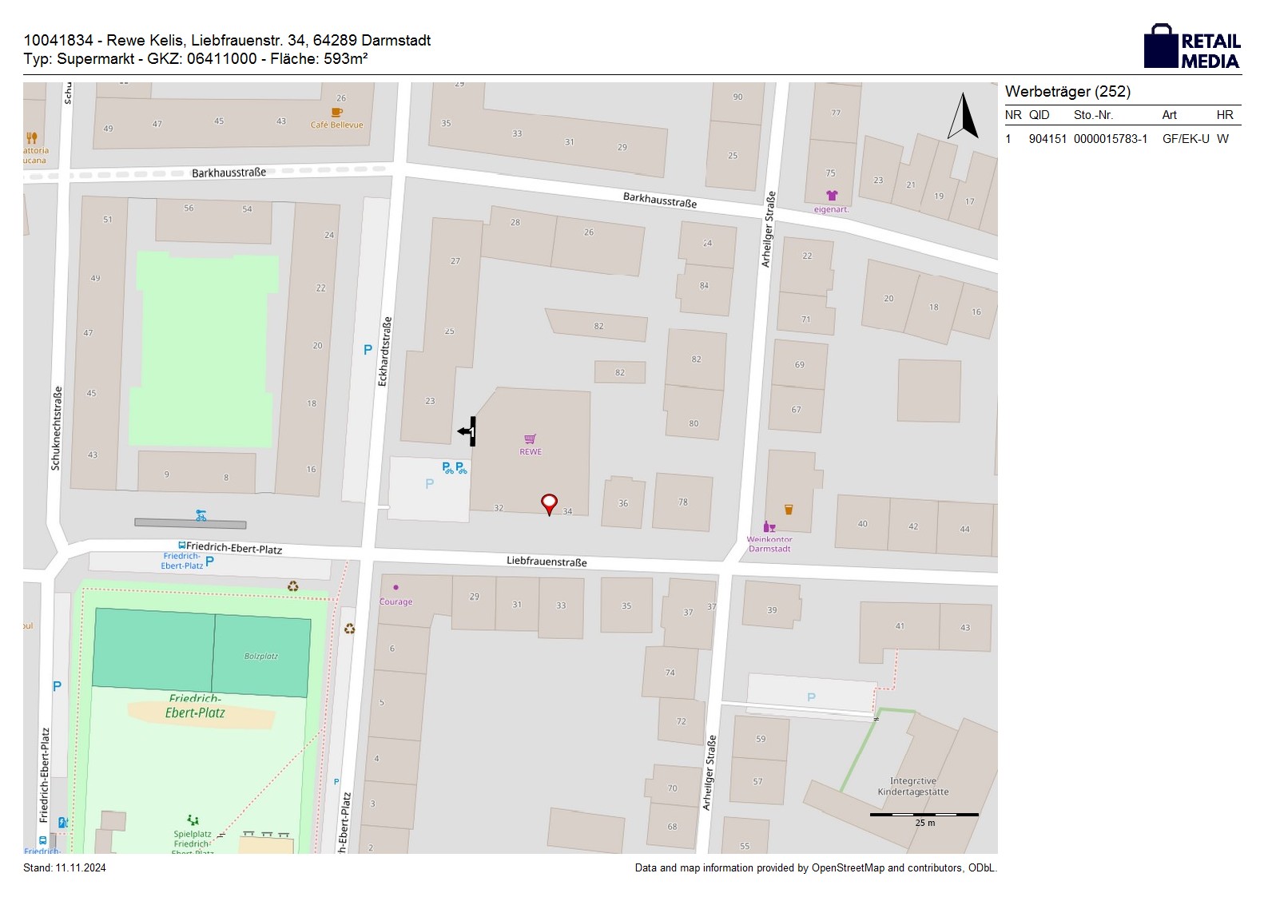Select the eigenart clothing shop icon
The width and height of the screenshot is (1268, 897).
coord(831,196)
